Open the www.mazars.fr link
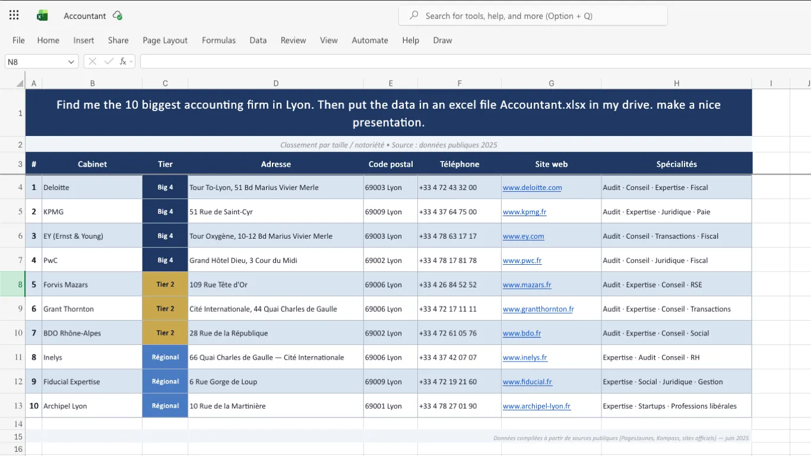The width and height of the screenshot is (811, 456). point(527,285)
